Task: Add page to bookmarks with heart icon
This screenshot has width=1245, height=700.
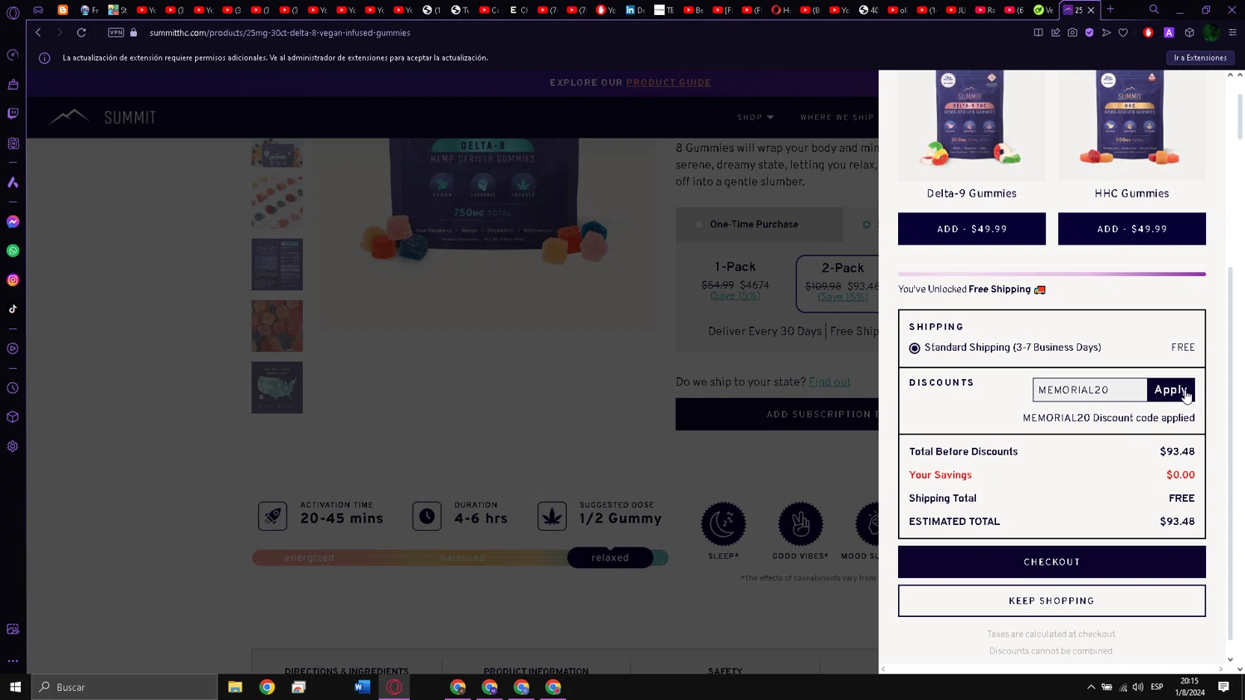Action: pos(1123,32)
